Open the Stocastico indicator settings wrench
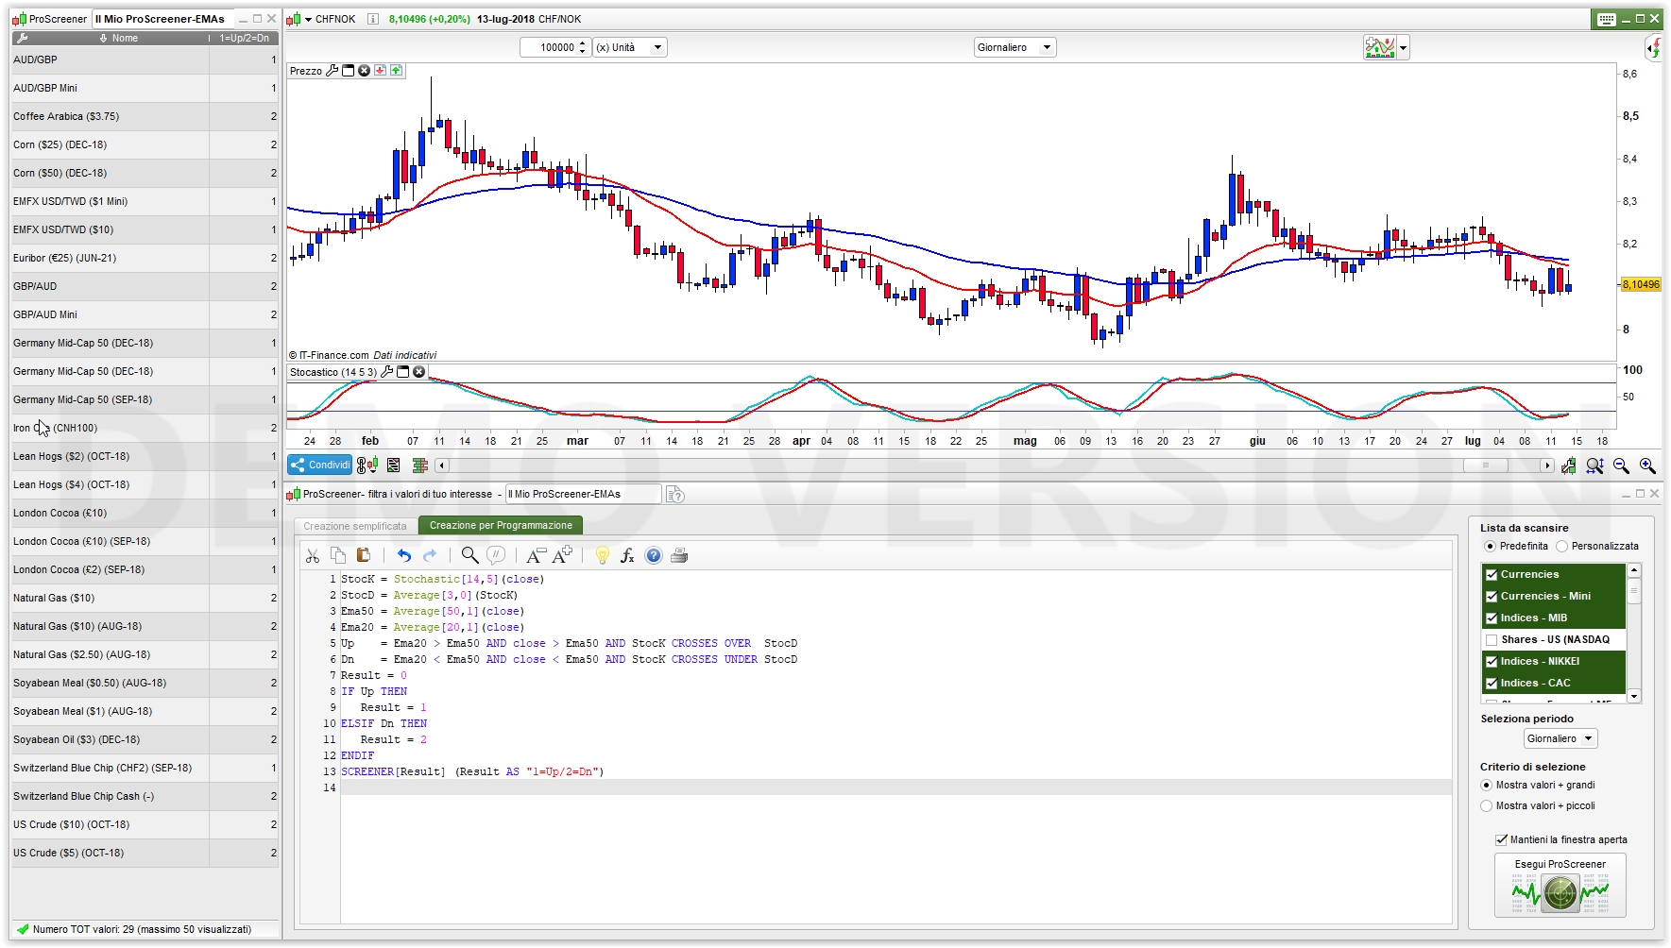 pos(386,372)
